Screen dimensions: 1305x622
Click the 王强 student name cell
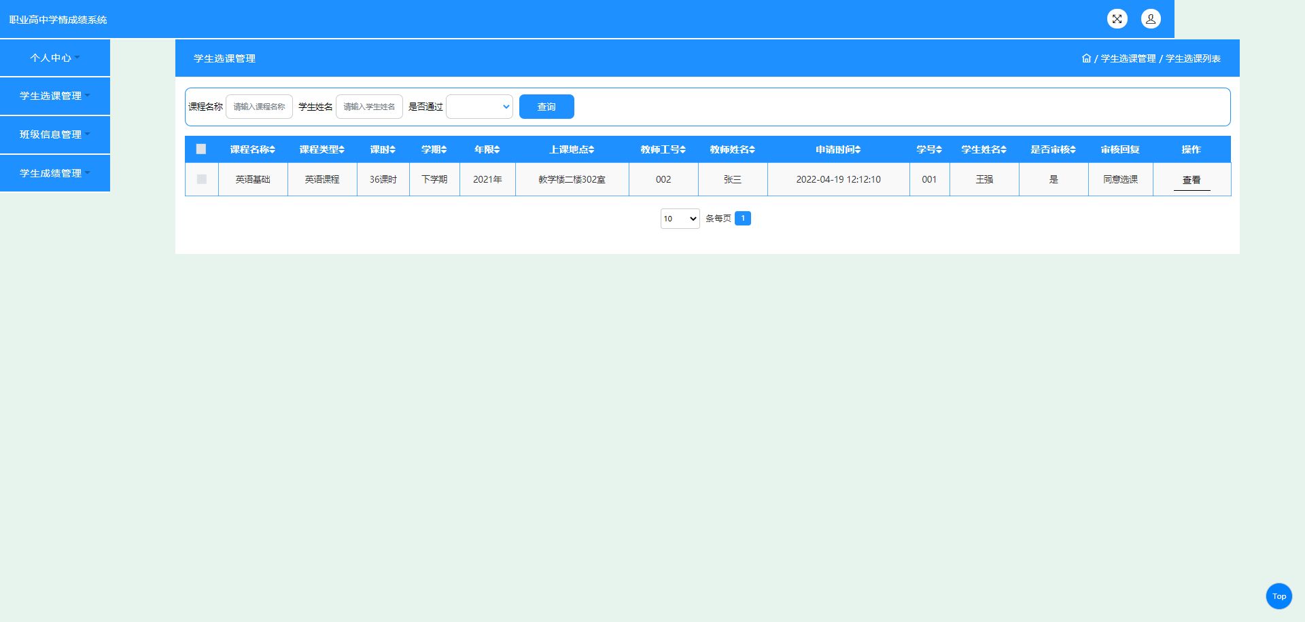984,179
